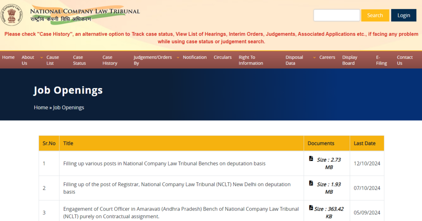Click the Hindi tribunal name text
The height and width of the screenshot is (221, 422).
(61, 19)
